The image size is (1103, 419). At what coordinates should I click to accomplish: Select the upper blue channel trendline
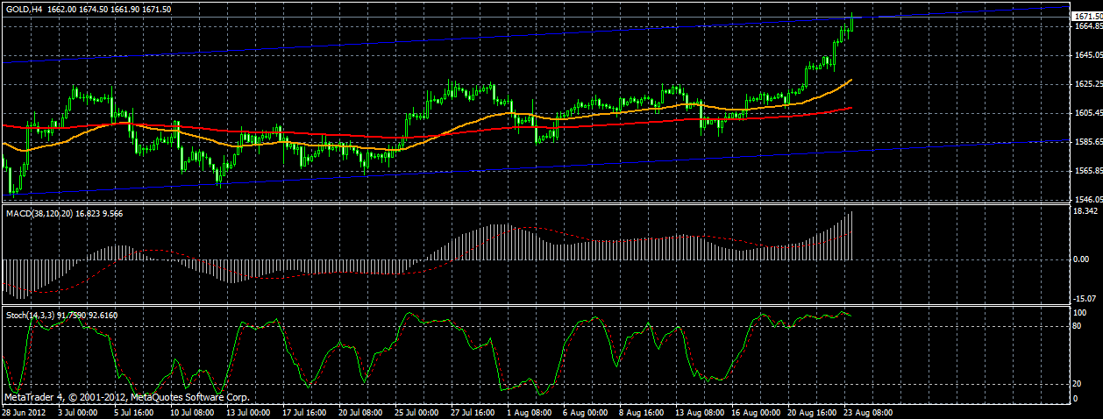[535, 36]
